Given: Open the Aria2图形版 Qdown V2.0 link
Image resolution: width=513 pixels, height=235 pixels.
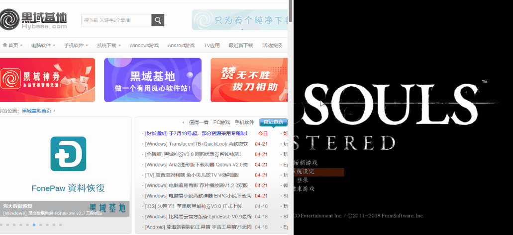Looking at the screenshot, I should [197, 165].
